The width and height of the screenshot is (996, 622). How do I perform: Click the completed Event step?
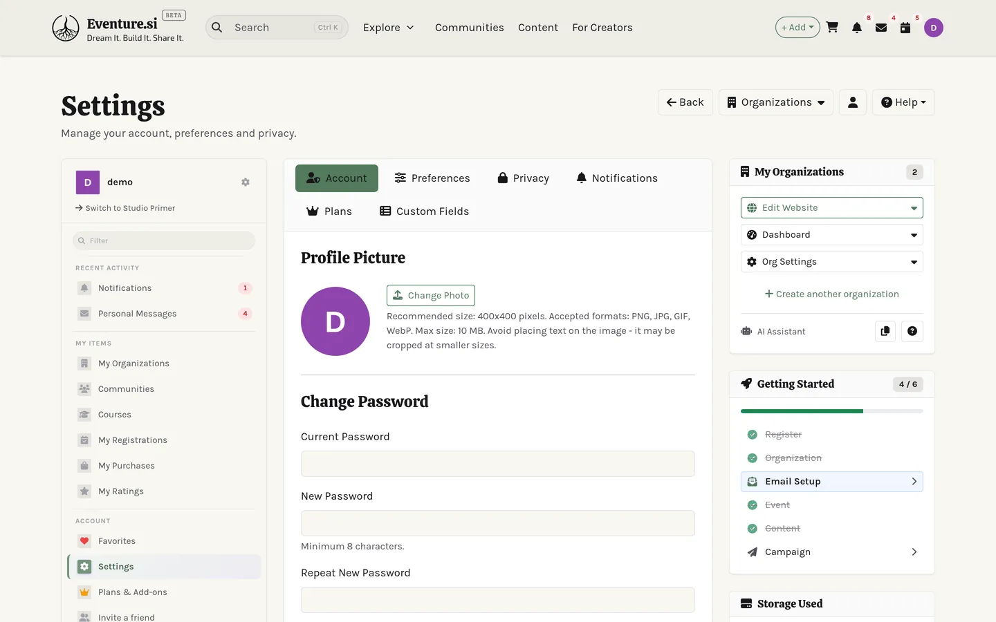[x=832, y=505]
